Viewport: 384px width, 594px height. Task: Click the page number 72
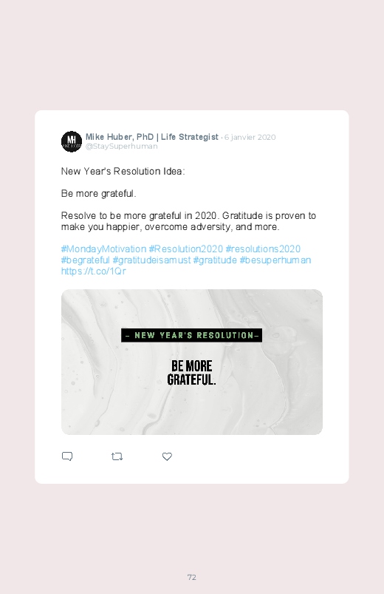[192, 577]
